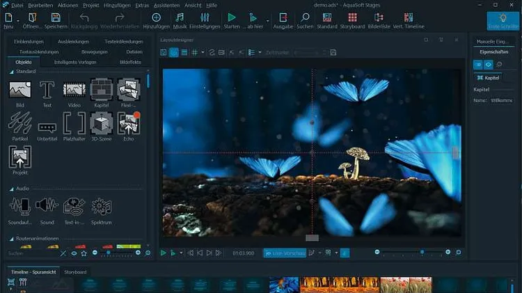Select the Partikel object icon

coord(19,124)
